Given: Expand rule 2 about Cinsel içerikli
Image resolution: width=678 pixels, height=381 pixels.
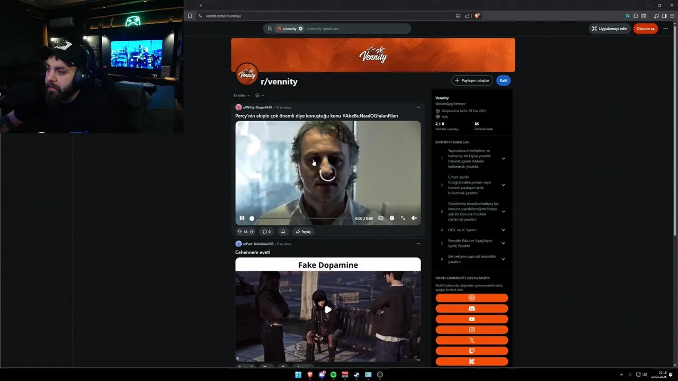Looking at the screenshot, I should pyautogui.click(x=503, y=185).
